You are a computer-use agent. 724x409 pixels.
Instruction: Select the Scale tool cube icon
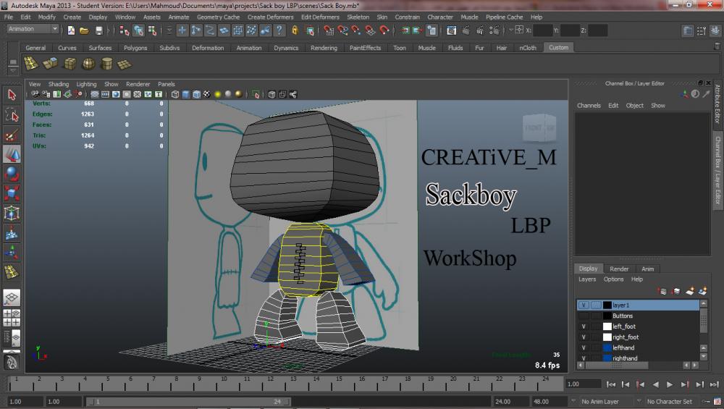(x=12, y=193)
